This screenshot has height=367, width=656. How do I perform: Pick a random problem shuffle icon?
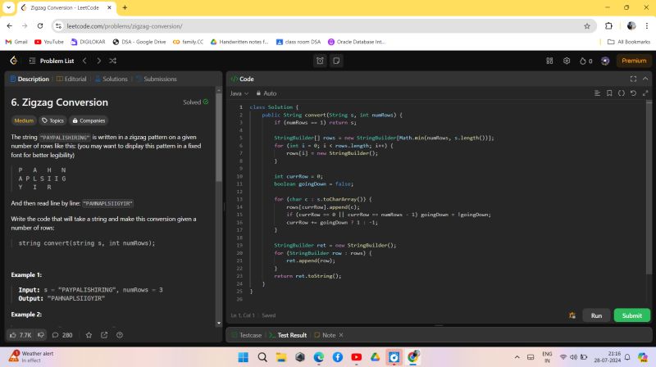pos(112,61)
